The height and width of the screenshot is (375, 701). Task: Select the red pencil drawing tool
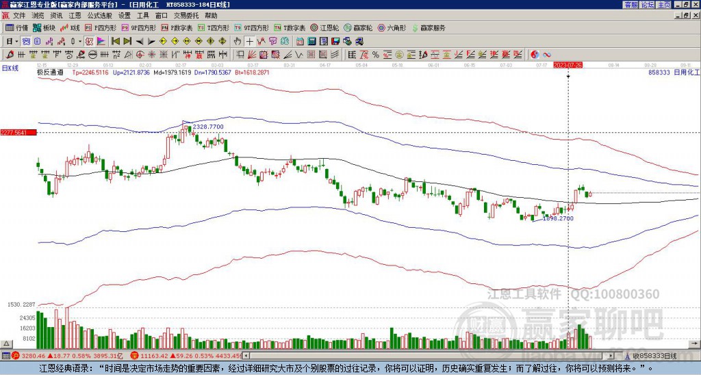10,55
